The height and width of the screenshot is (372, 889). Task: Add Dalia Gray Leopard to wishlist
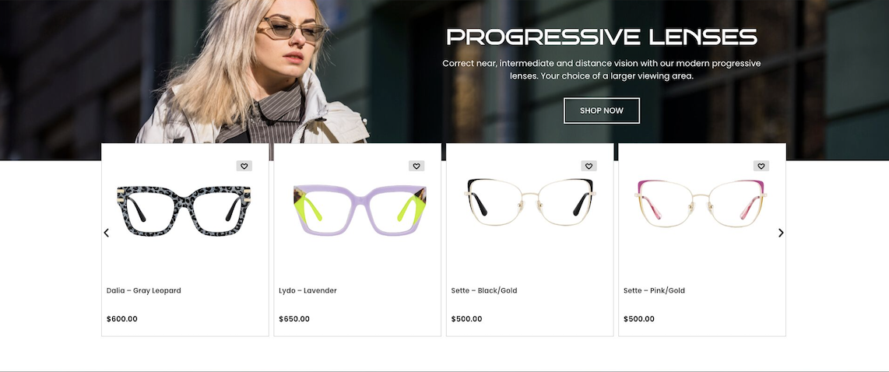244,166
